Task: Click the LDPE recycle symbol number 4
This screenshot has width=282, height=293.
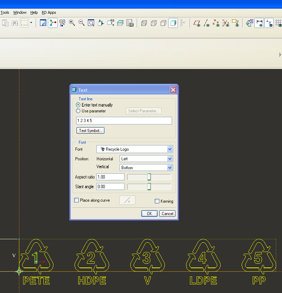Action: pyautogui.click(x=203, y=257)
